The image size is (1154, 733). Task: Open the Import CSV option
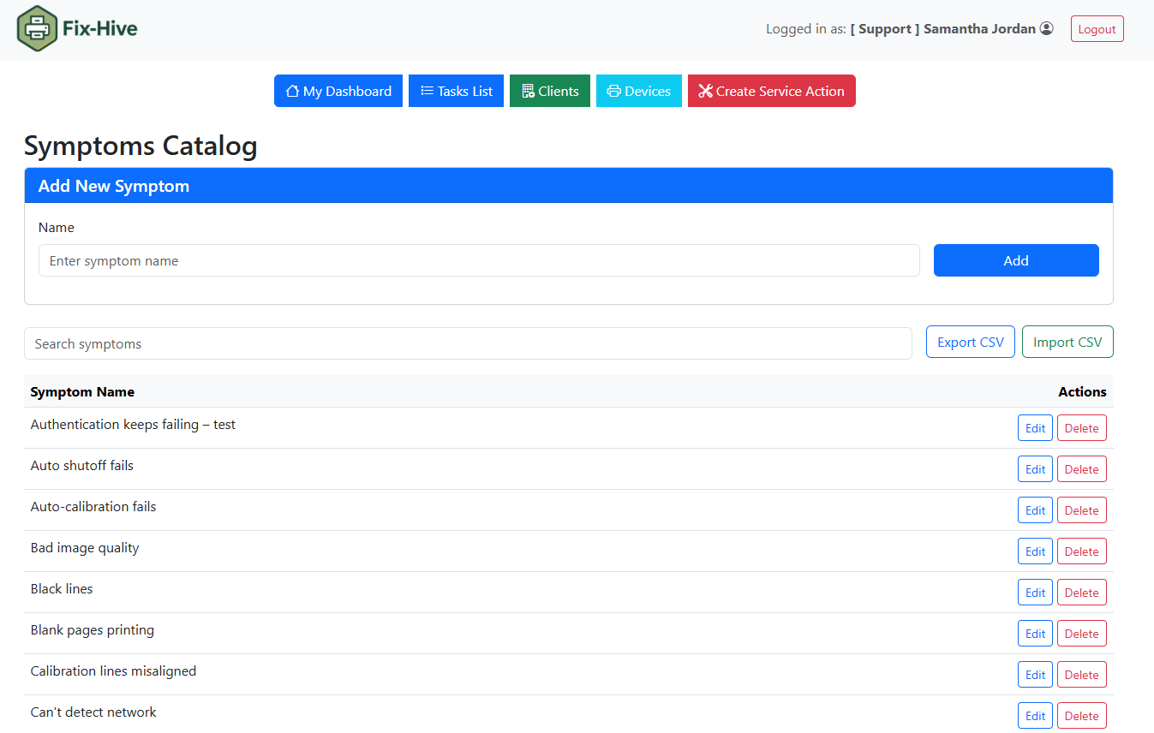coord(1067,342)
